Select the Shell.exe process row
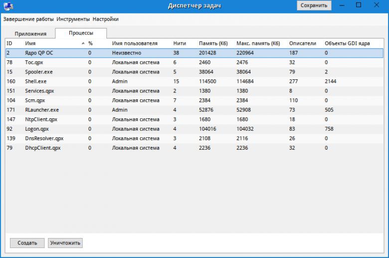This screenshot has width=389, height=258. pyautogui.click(x=194, y=81)
